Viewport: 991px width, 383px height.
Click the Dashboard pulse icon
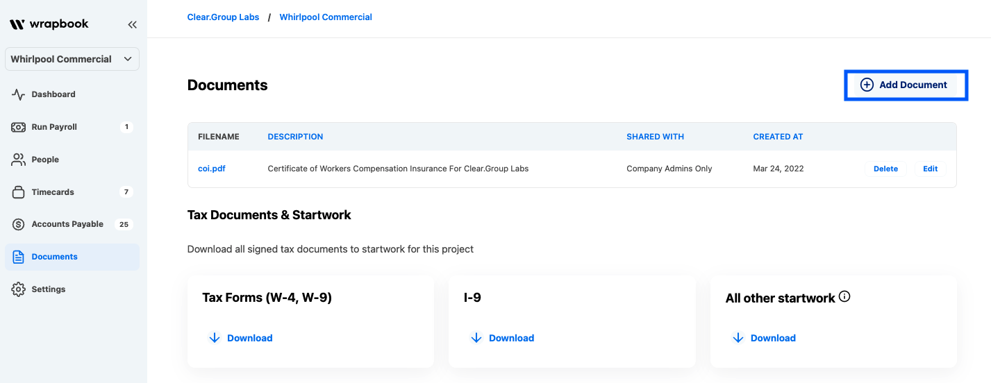[x=19, y=94]
